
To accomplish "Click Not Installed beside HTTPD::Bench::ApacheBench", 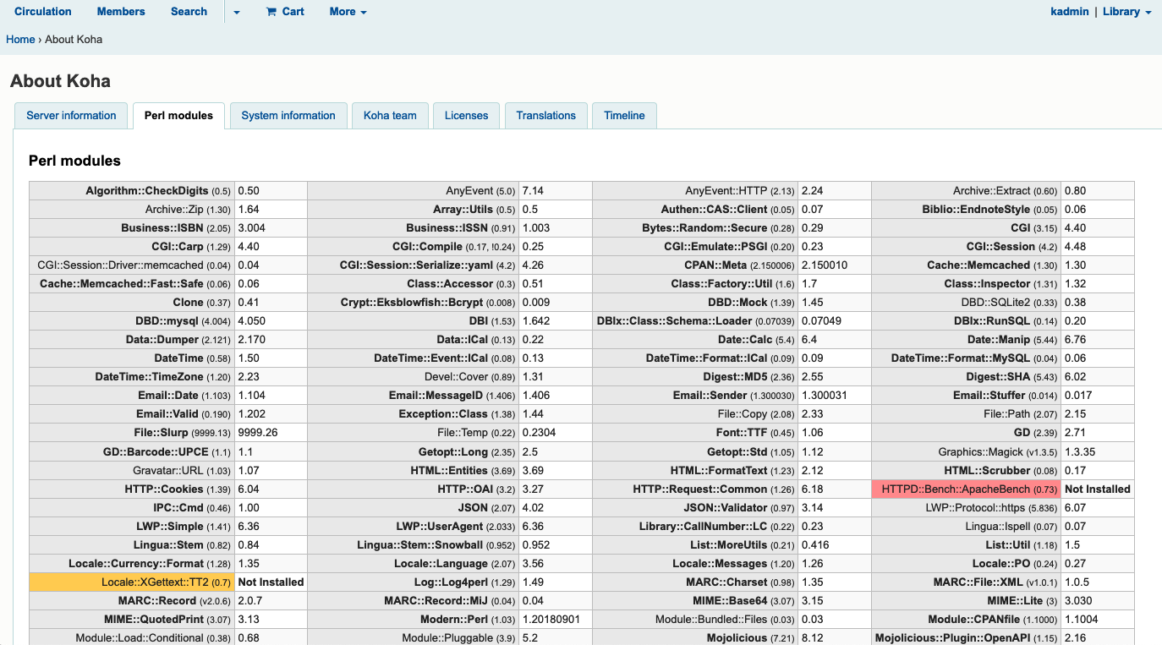I will pos(1097,489).
